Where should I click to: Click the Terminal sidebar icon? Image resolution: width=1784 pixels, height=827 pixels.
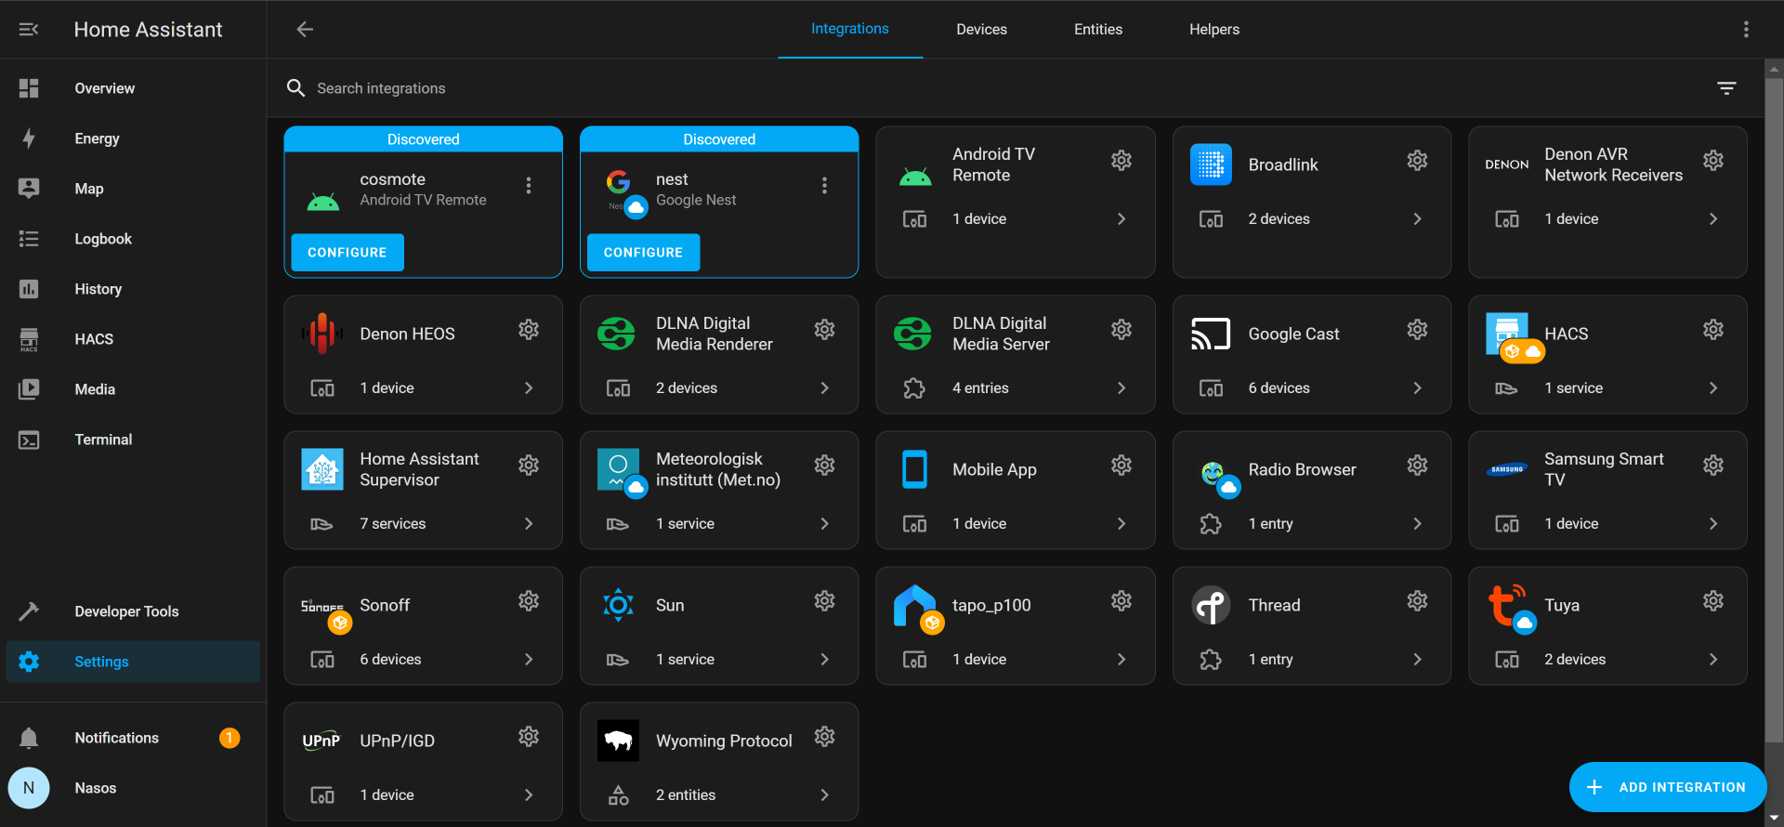[x=29, y=440]
